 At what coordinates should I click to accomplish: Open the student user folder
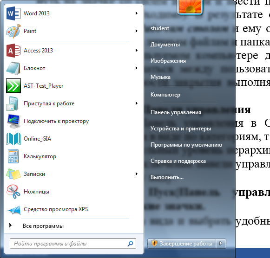tap(160, 28)
